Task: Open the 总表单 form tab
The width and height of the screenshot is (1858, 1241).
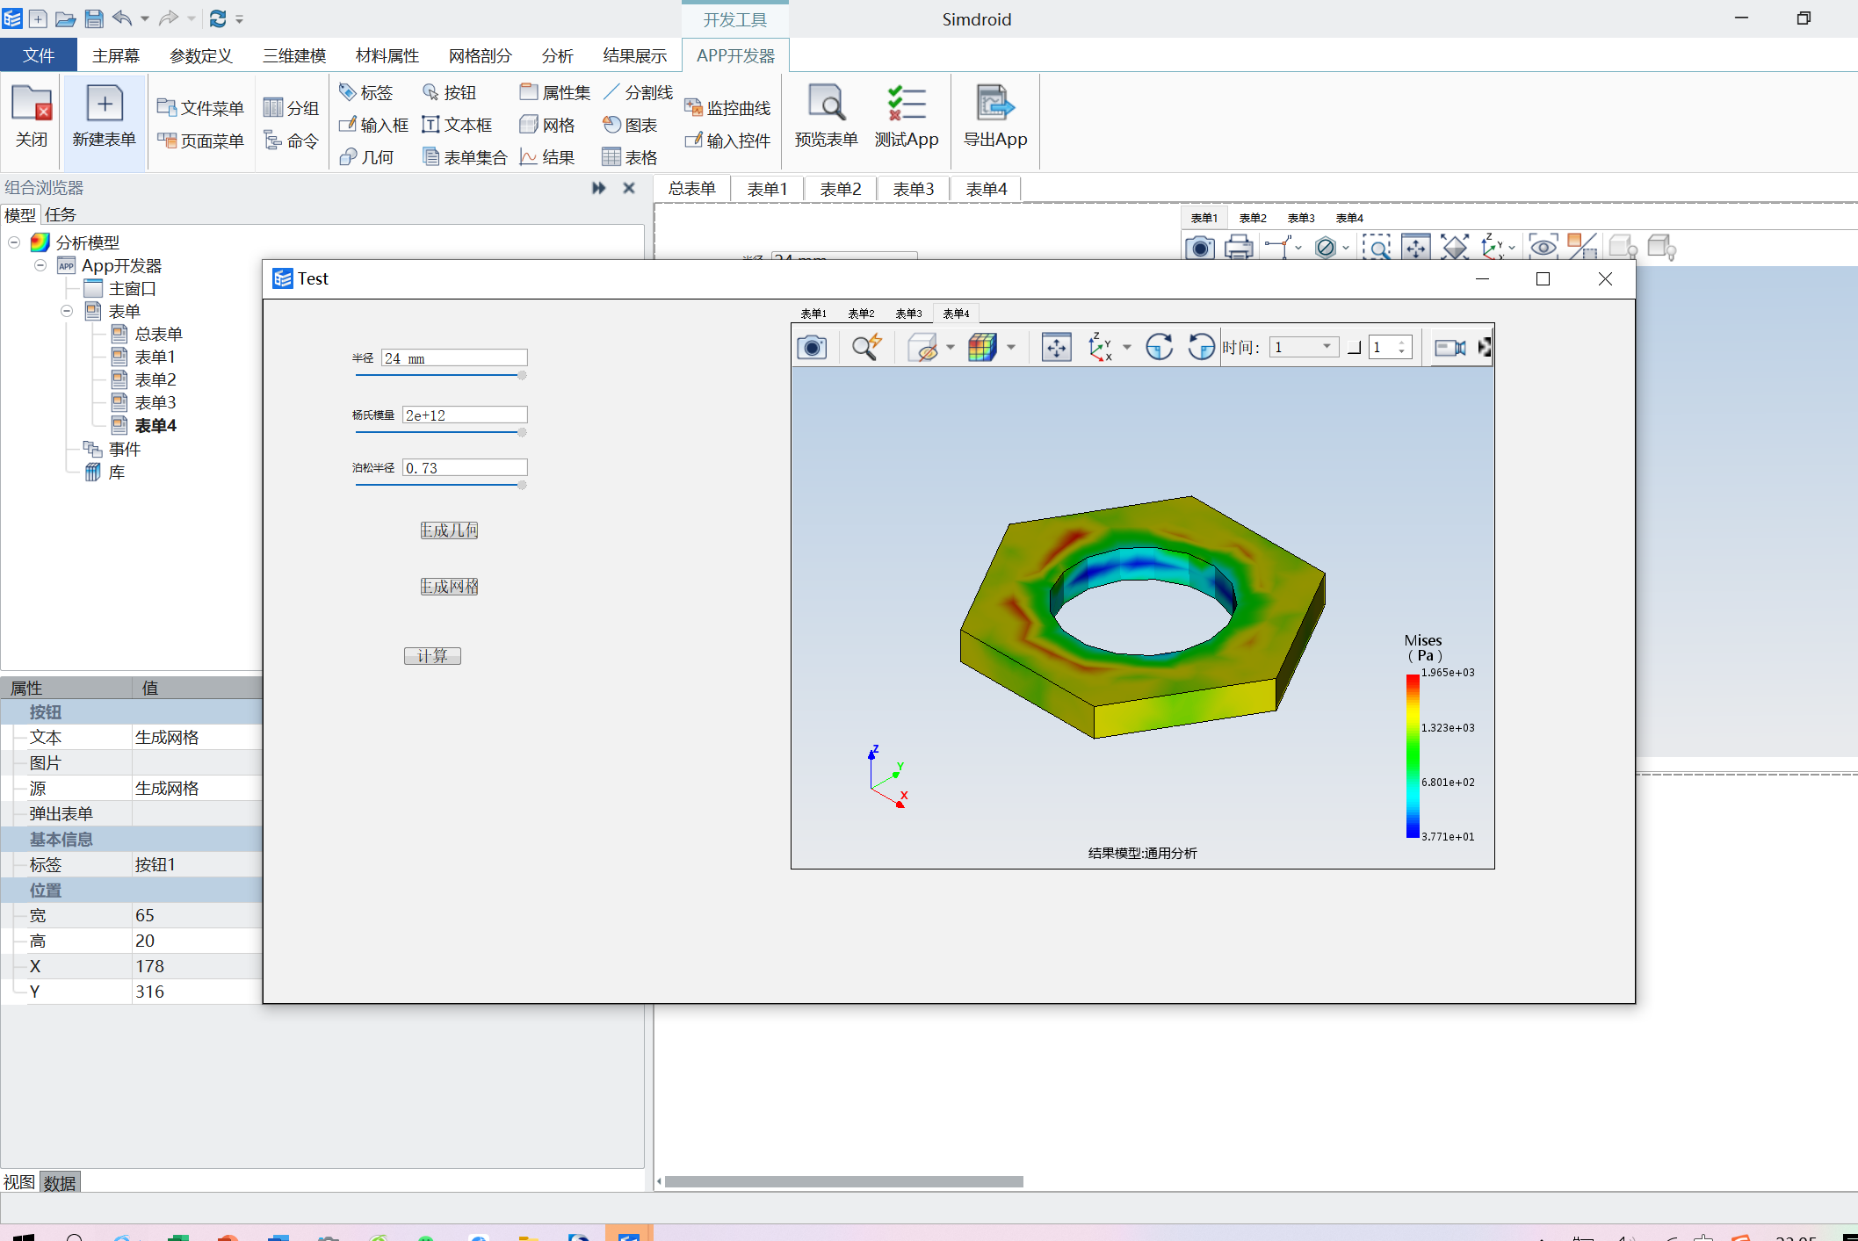Action: coord(692,189)
